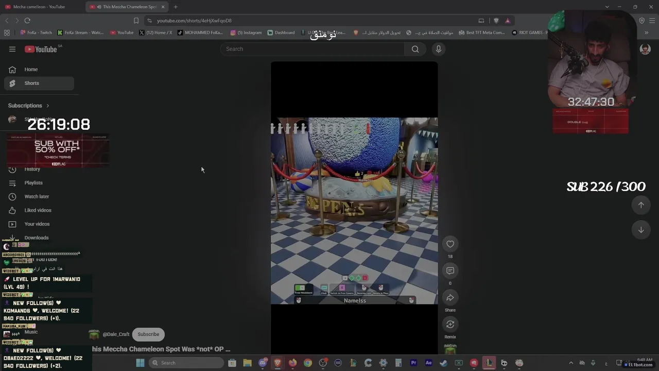Click the address bar URL
The image size is (659, 371).
tap(194, 21)
